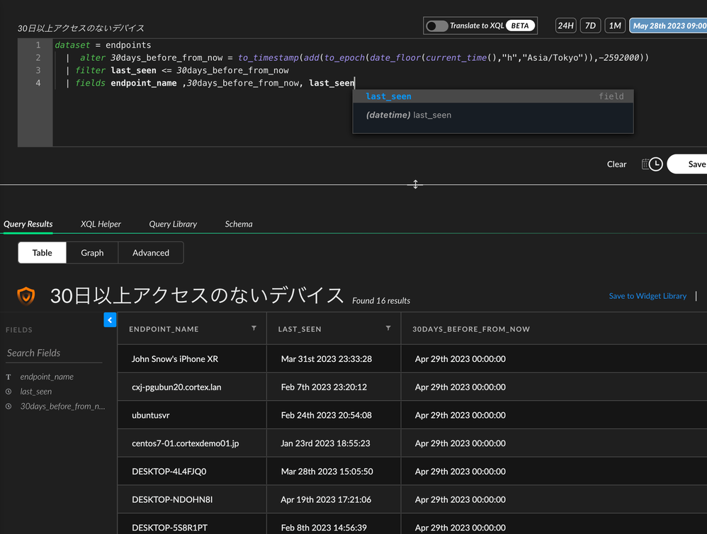Click the Search Fields input box
707x534 pixels.
[x=54, y=353]
